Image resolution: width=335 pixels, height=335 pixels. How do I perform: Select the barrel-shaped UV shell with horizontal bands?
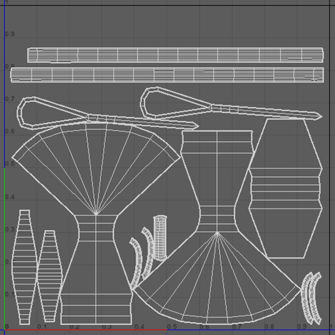(285, 189)
